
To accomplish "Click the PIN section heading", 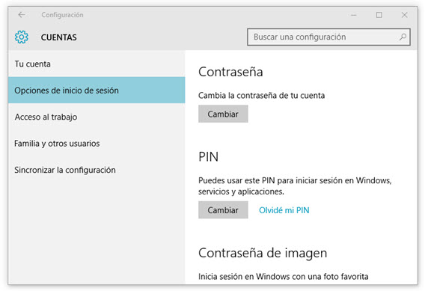I will [208, 157].
